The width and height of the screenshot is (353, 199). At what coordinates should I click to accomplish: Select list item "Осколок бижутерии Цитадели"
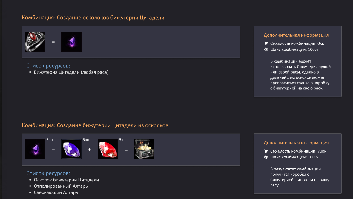66,180
